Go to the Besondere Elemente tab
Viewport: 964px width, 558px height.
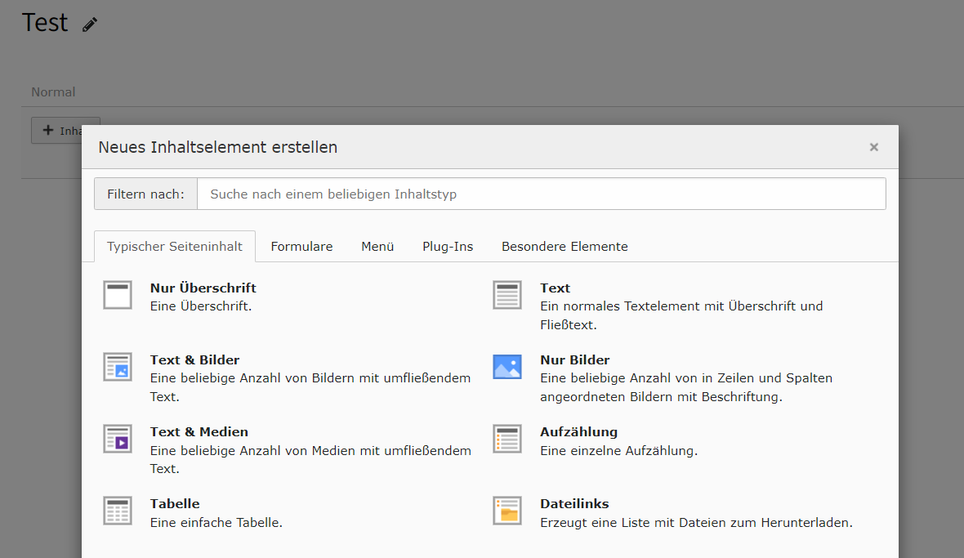pos(565,247)
